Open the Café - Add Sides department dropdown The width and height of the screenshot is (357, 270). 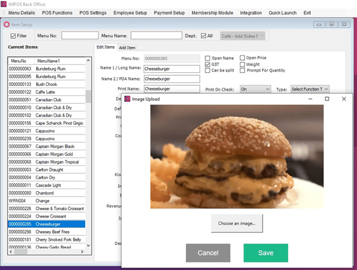pyautogui.click(x=242, y=36)
